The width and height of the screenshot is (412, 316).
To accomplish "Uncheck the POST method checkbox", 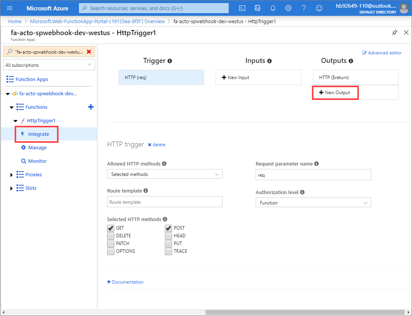I will 168,228.
